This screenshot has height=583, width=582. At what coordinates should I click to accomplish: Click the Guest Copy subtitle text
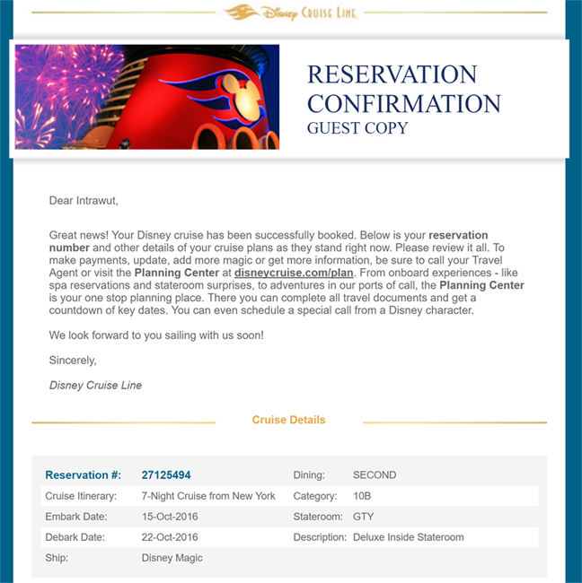[357, 128]
